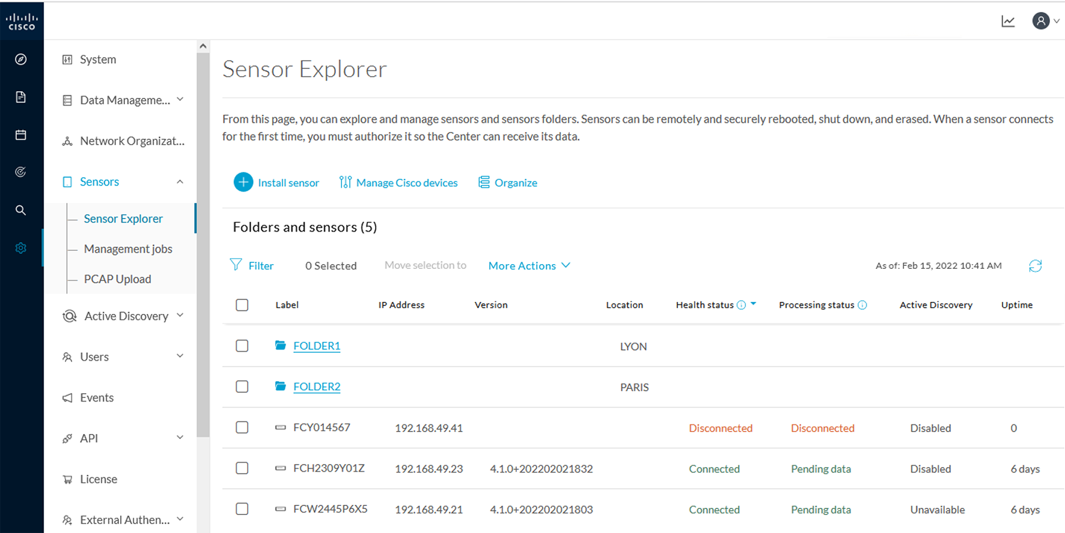This screenshot has width=1065, height=533.
Task: Select Sensor Explorer in the submenu
Action: pyautogui.click(x=123, y=218)
